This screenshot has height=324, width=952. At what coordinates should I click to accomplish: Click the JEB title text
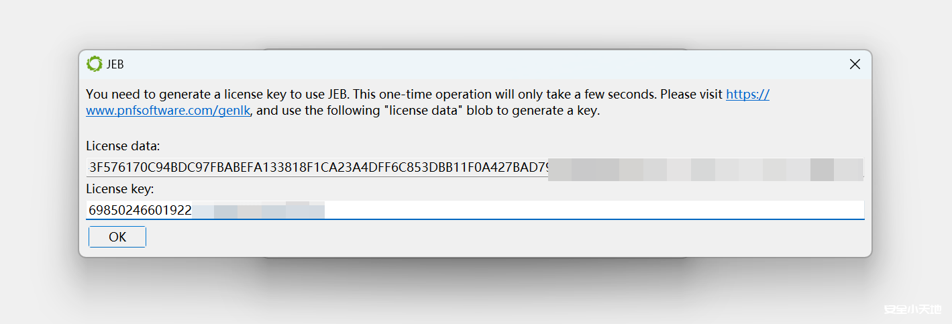[115, 64]
